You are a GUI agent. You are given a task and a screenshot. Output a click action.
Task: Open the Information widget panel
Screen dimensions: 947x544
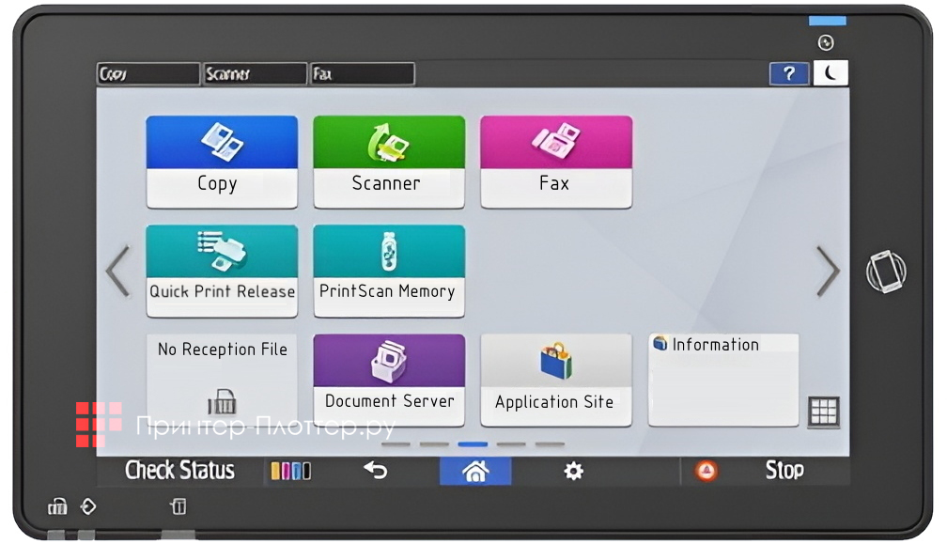click(x=723, y=380)
